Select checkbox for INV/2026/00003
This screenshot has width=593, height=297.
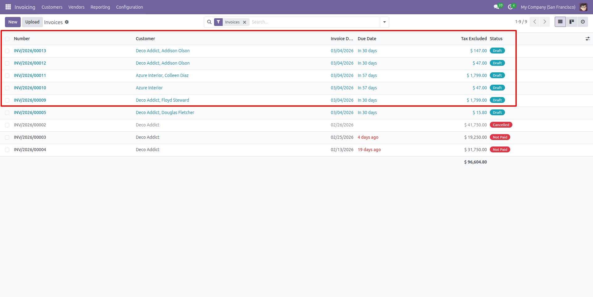7,138
